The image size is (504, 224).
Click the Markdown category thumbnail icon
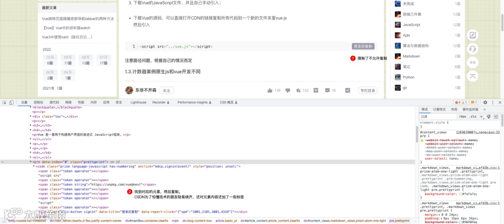pyautogui.click(x=398, y=56)
